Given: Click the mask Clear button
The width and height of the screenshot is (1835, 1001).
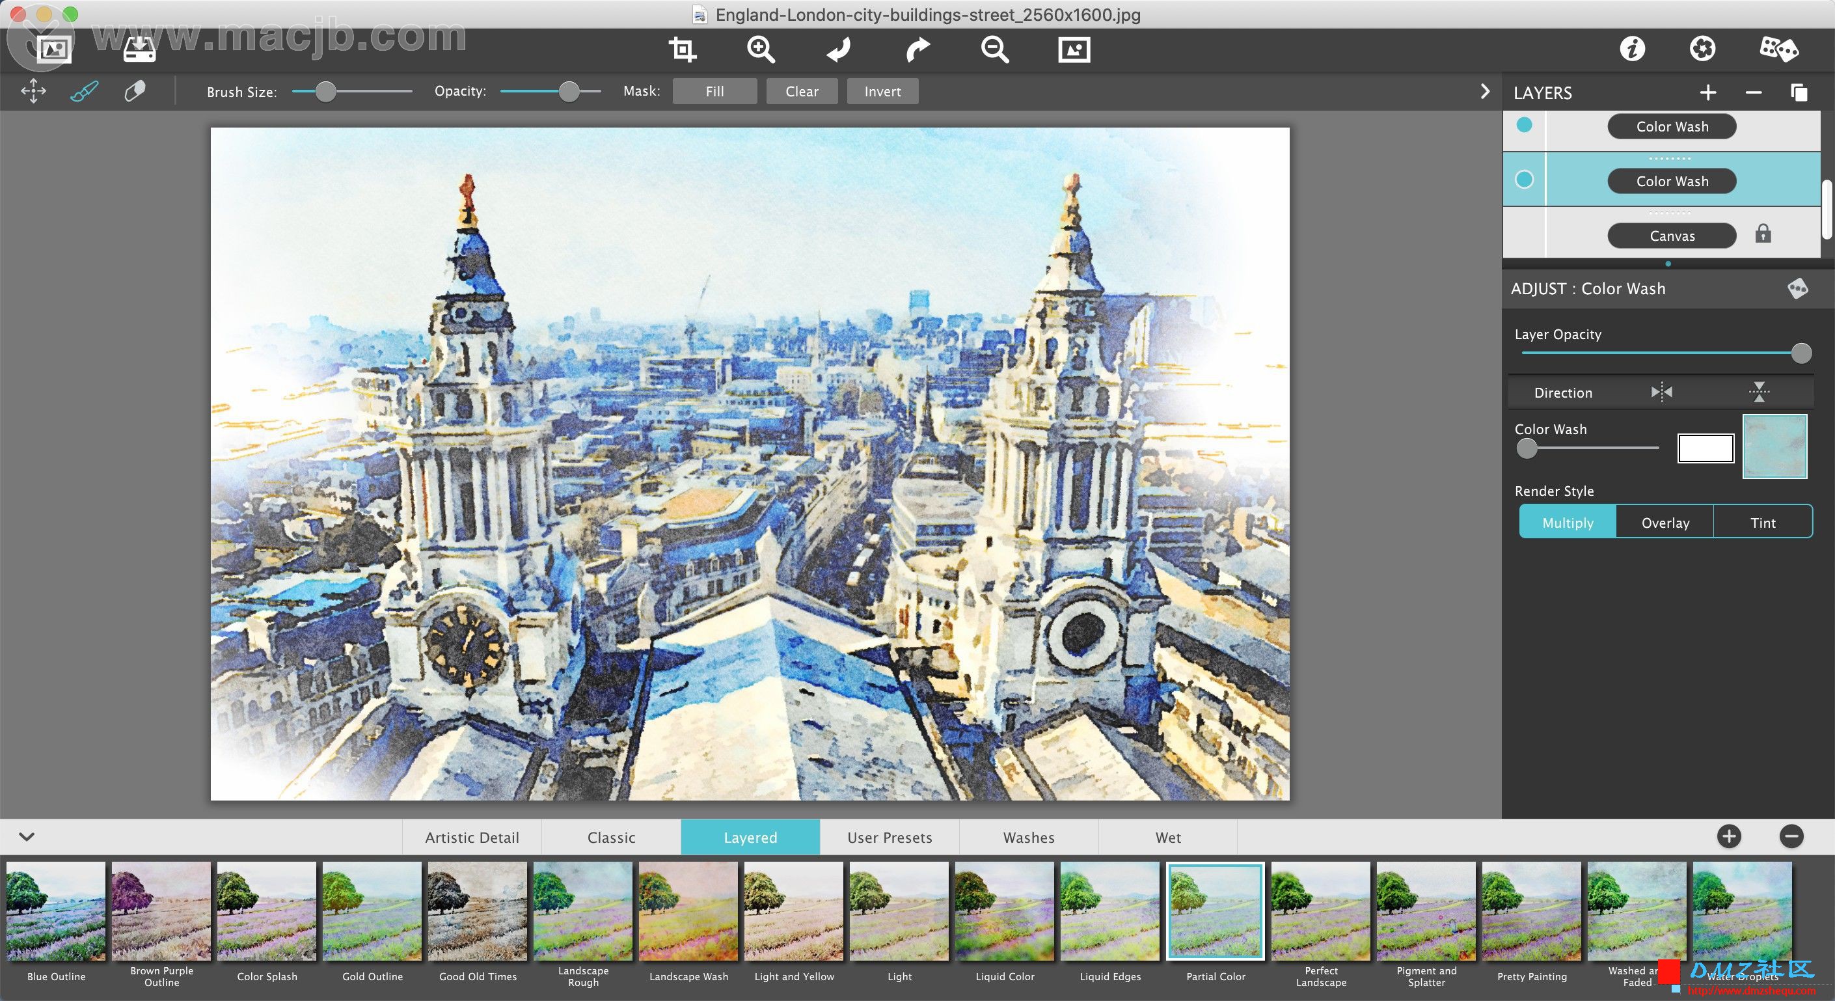Looking at the screenshot, I should (802, 91).
